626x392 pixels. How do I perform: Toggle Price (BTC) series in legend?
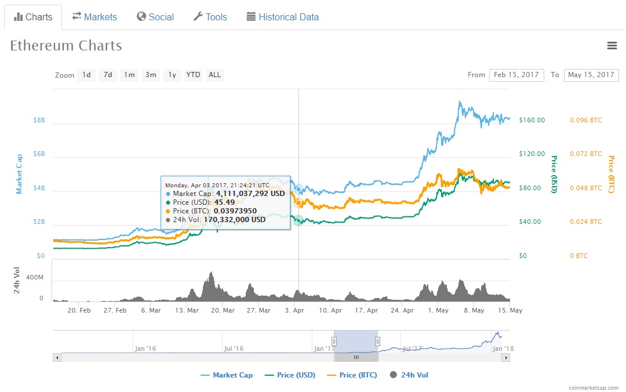coord(352,375)
